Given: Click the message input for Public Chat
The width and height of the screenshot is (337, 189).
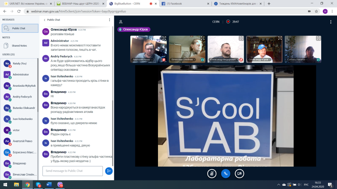Looking at the screenshot, I should click(x=73, y=171).
